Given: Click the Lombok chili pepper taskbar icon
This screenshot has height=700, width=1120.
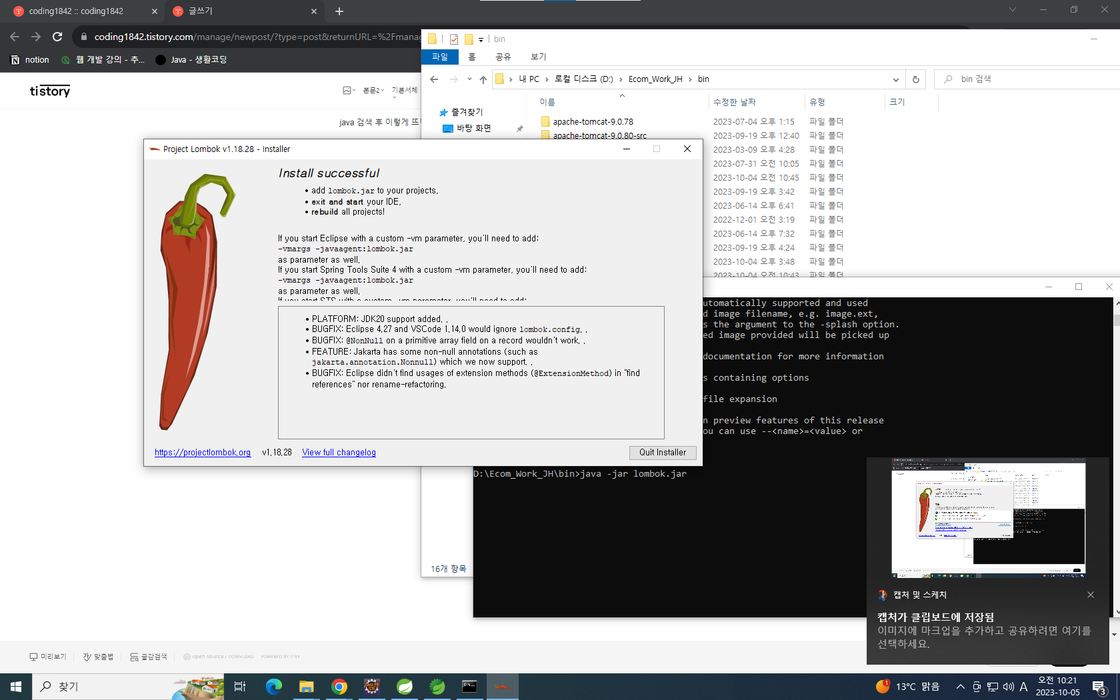Looking at the screenshot, I should (x=502, y=687).
